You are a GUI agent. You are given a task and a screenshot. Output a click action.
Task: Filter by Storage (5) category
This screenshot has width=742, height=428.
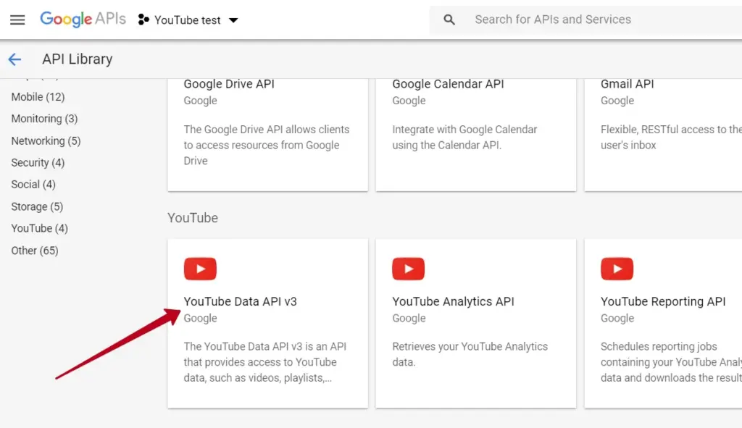pos(37,206)
